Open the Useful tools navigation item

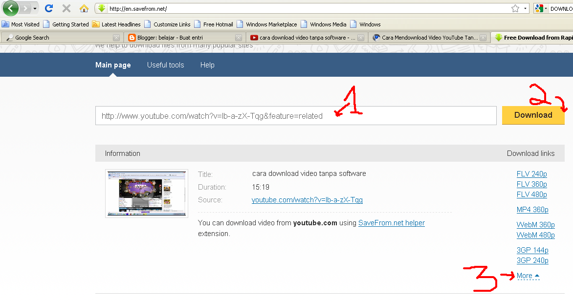point(166,65)
